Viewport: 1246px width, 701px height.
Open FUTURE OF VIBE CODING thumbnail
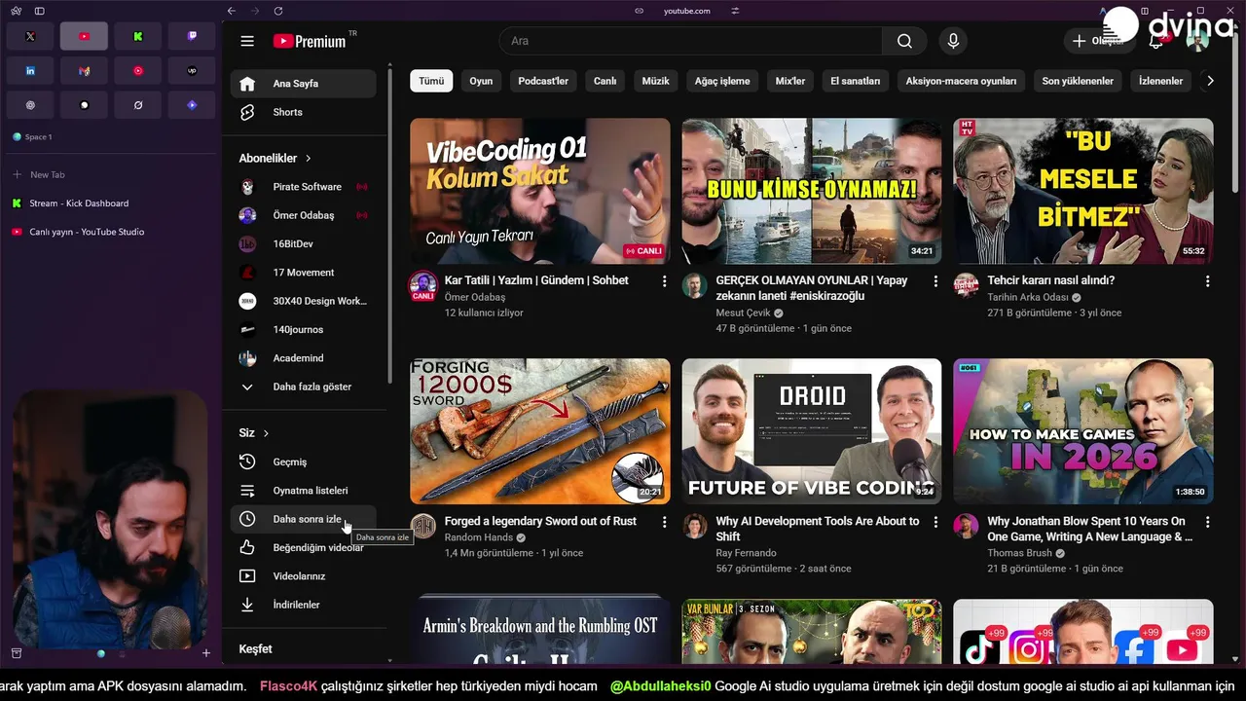click(x=812, y=431)
